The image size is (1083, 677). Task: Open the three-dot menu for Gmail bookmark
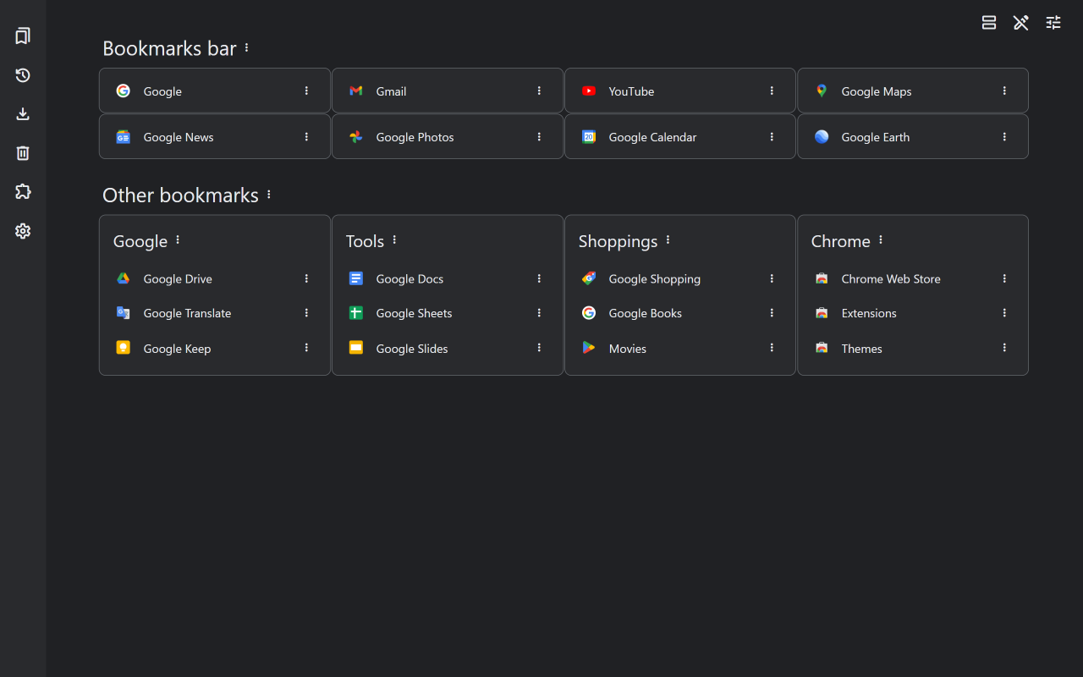tap(539, 91)
